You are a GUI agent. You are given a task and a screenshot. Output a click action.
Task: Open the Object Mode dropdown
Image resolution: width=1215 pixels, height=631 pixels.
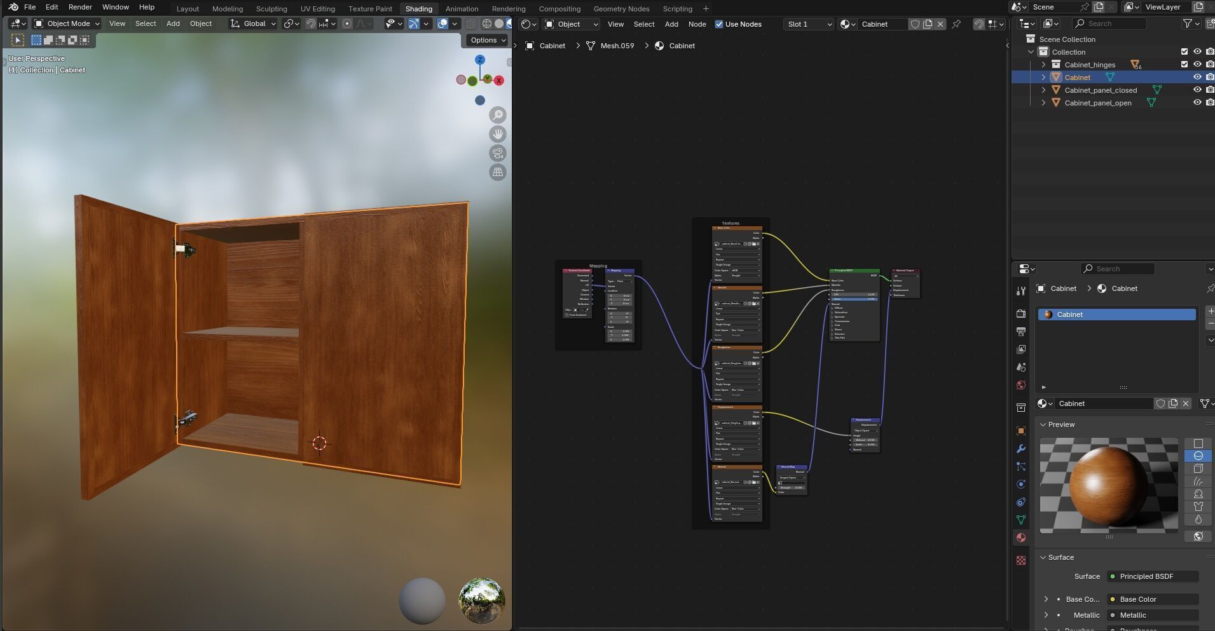pos(67,24)
